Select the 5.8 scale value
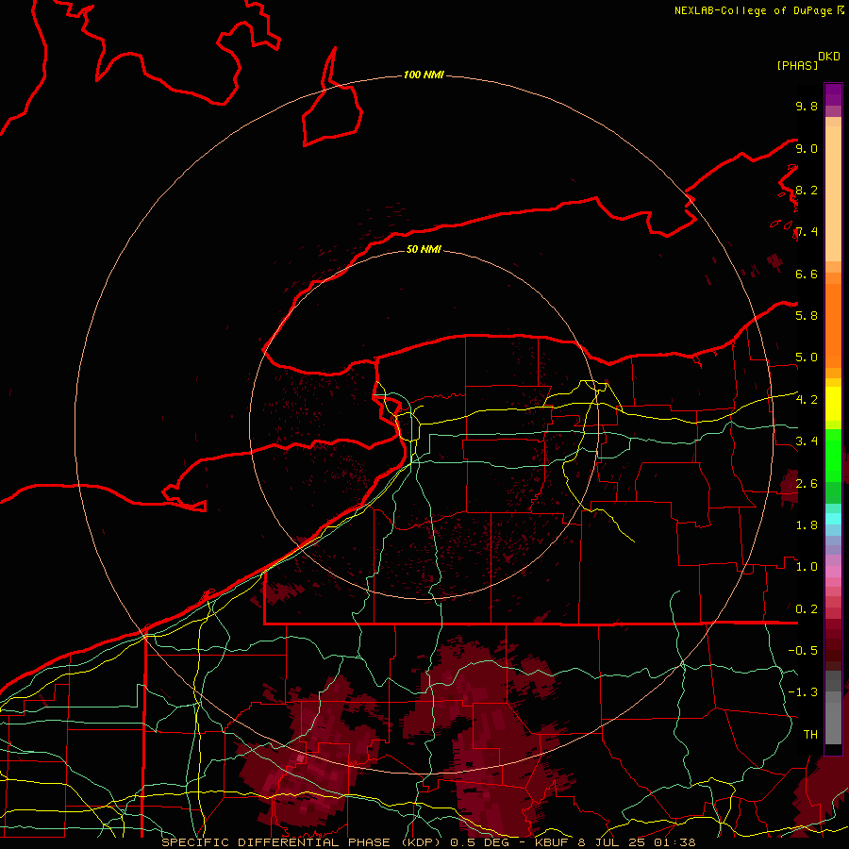Viewport: 849px width, 849px height. pos(807,316)
